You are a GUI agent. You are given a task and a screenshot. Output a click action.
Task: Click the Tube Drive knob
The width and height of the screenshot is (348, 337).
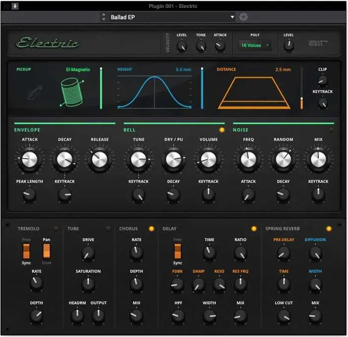(88, 253)
